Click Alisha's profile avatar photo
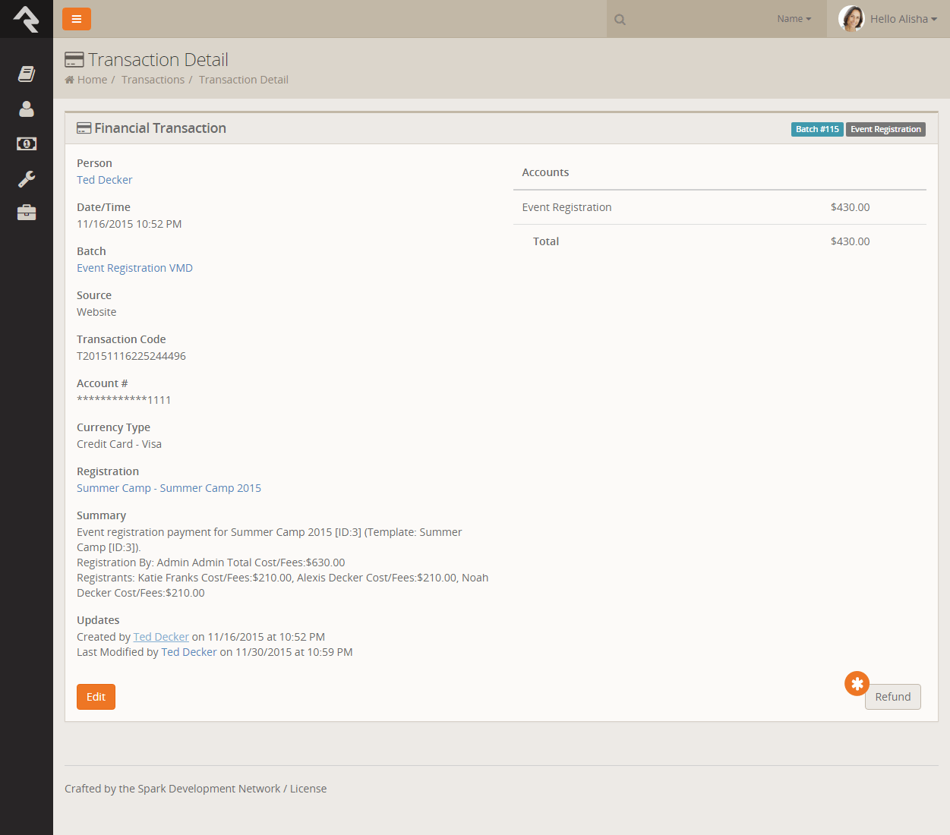Screen dimensions: 950x835 coord(851,19)
